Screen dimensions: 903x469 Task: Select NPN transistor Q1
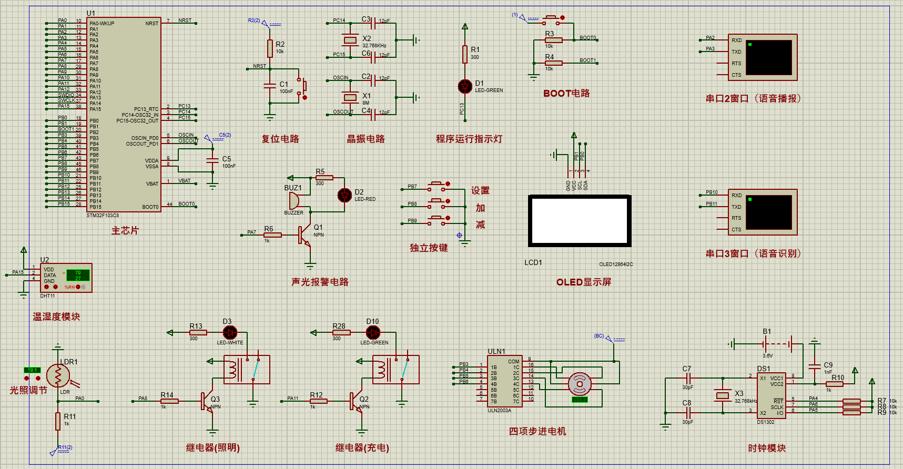(x=305, y=235)
